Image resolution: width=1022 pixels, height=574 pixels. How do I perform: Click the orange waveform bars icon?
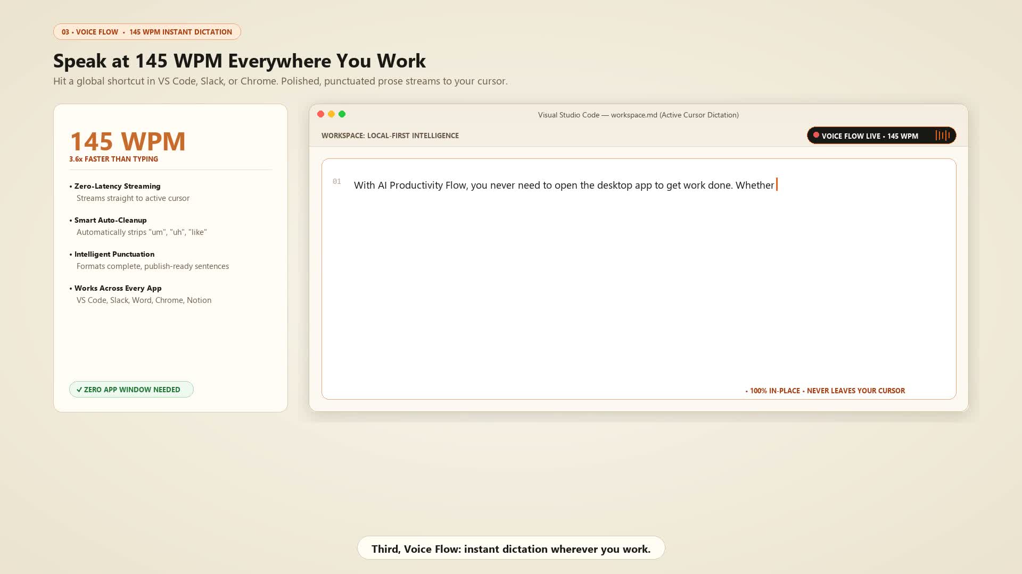click(x=943, y=136)
